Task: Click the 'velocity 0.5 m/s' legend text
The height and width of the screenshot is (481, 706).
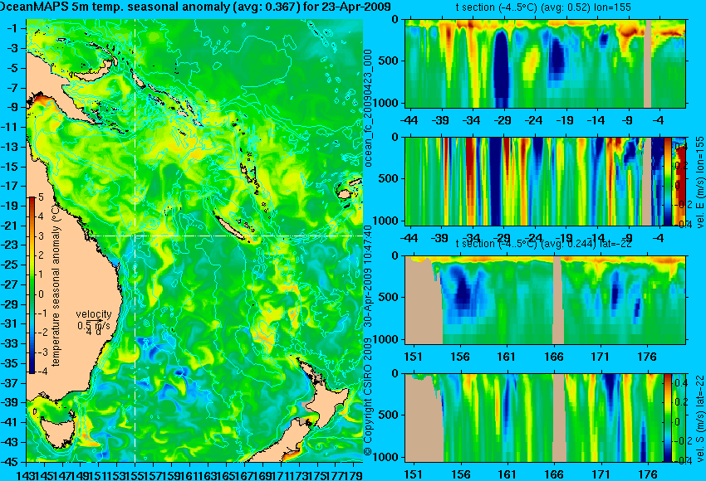Action: (93, 319)
